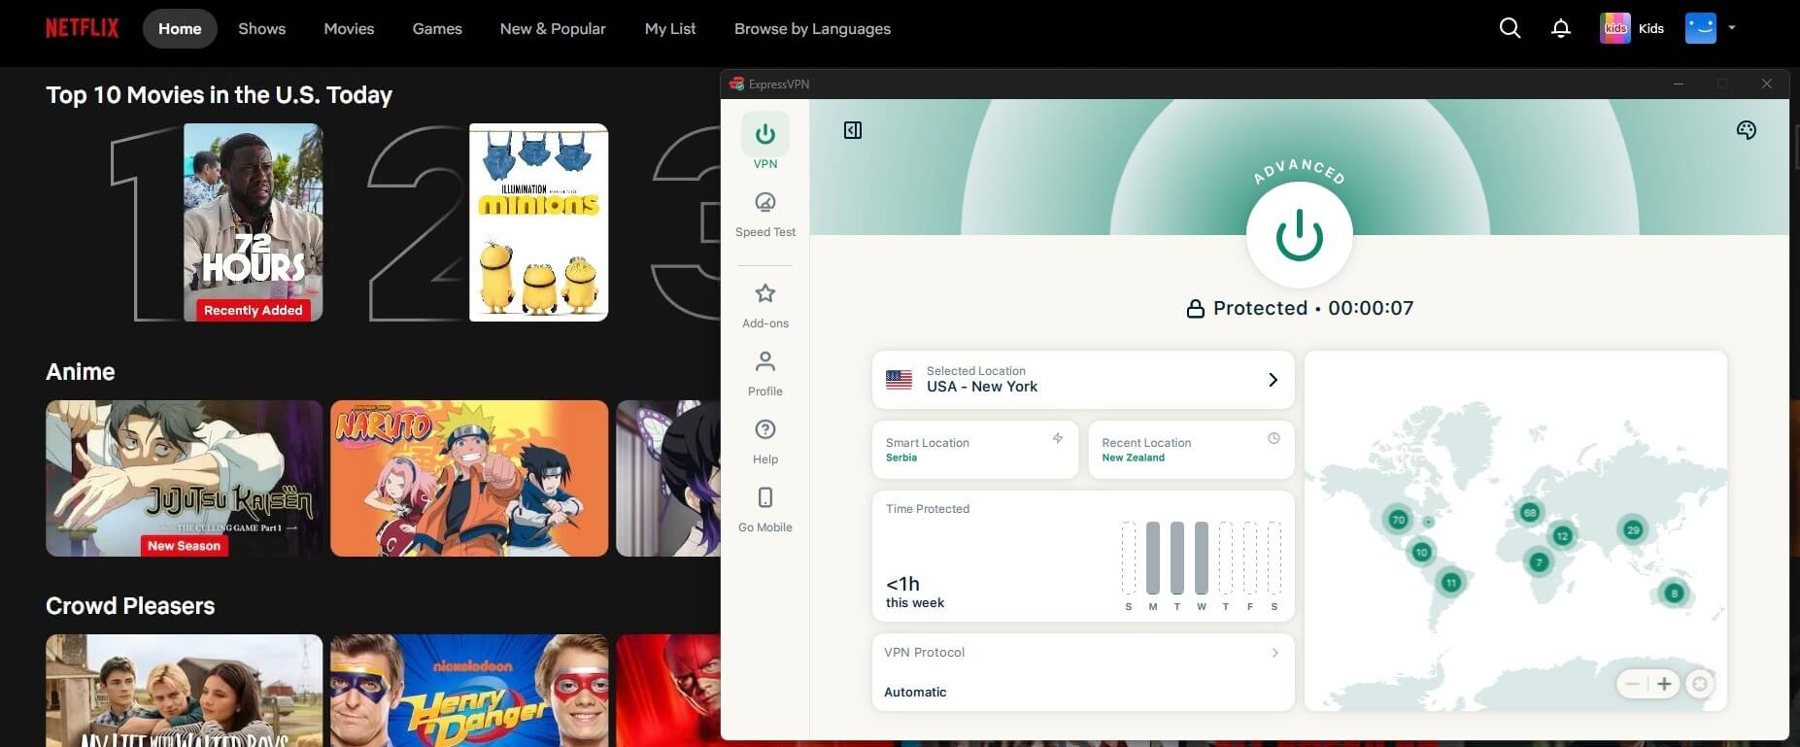Open the Movies menu item
Image resolution: width=1800 pixels, height=747 pixels.
coord(349,29)
